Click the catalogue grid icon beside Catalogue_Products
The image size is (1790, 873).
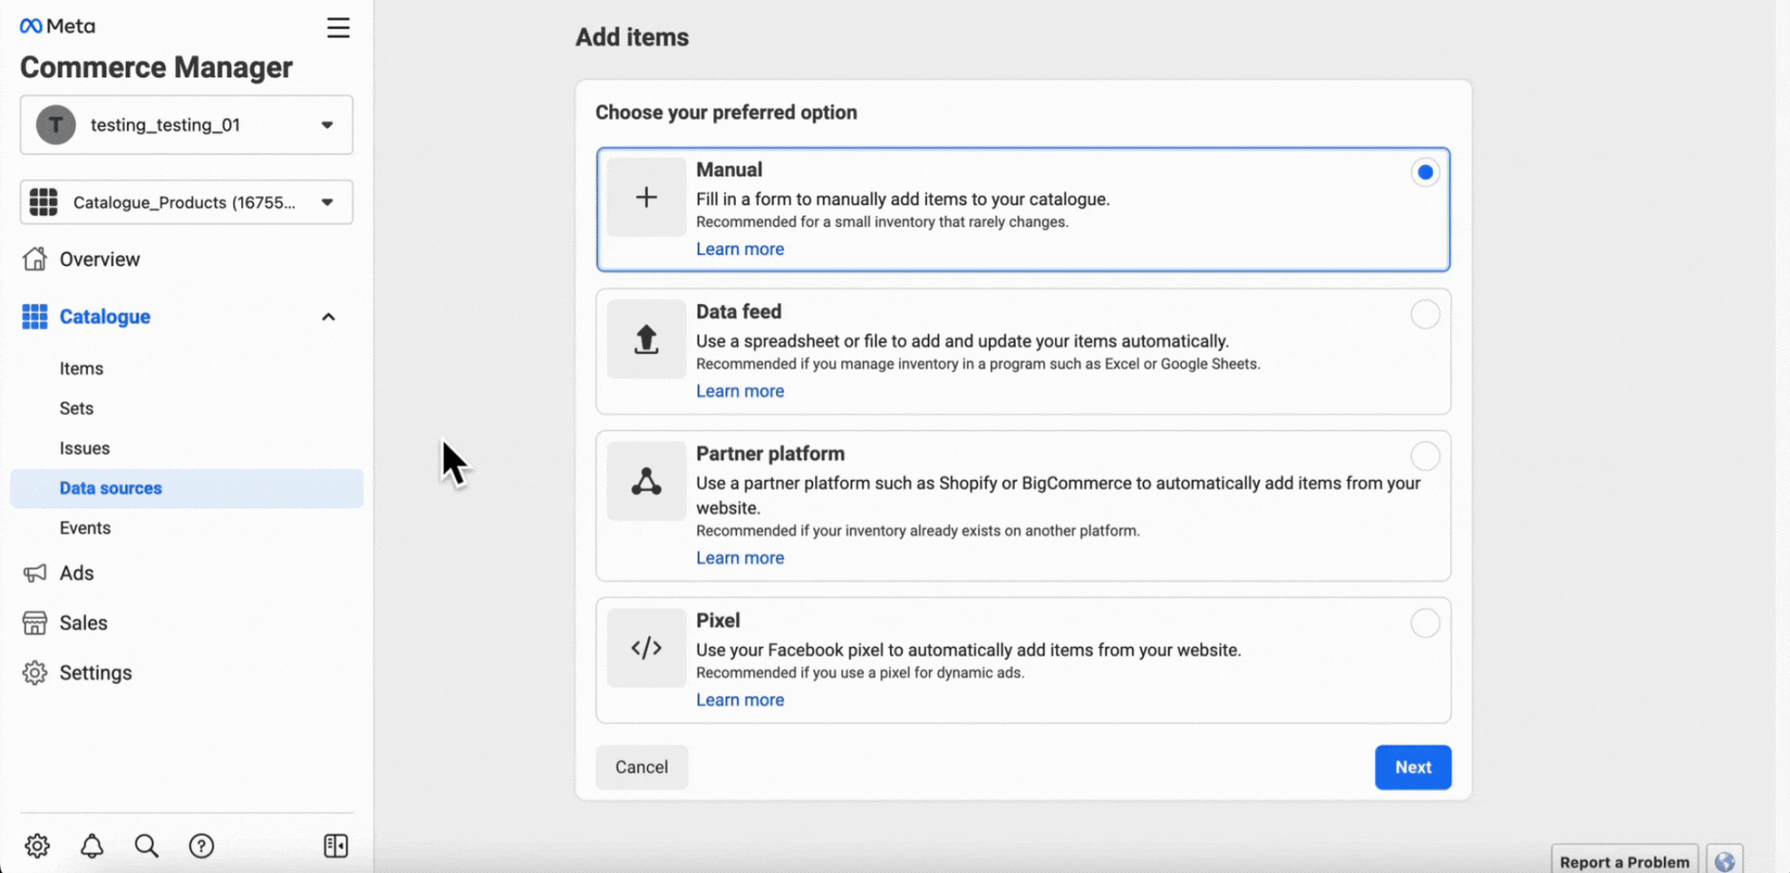43,202
